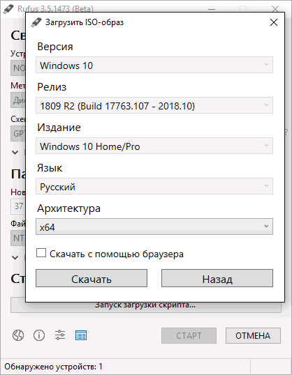Open the language globe icon in Rufus
Screen dimensions: 292x375
[x=18, y=335]
